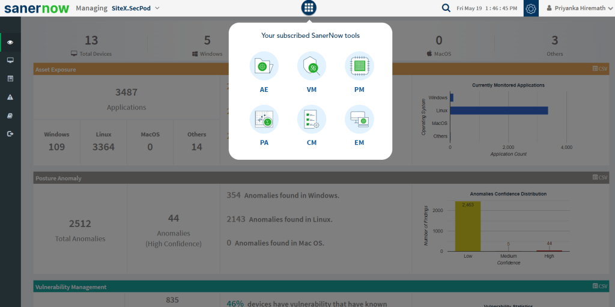The image size is (615, 307).
Task: Open the AE asset exposure tool
Action: tap(264, 73)
